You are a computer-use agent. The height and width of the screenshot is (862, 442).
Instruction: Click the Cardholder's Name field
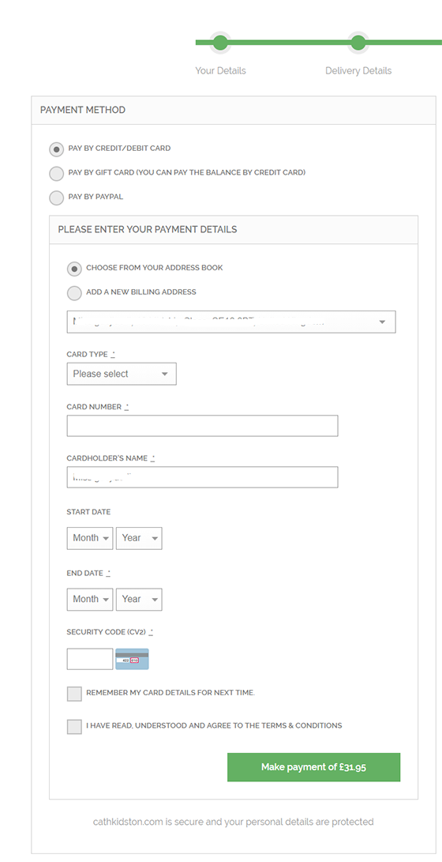(202, 477)
